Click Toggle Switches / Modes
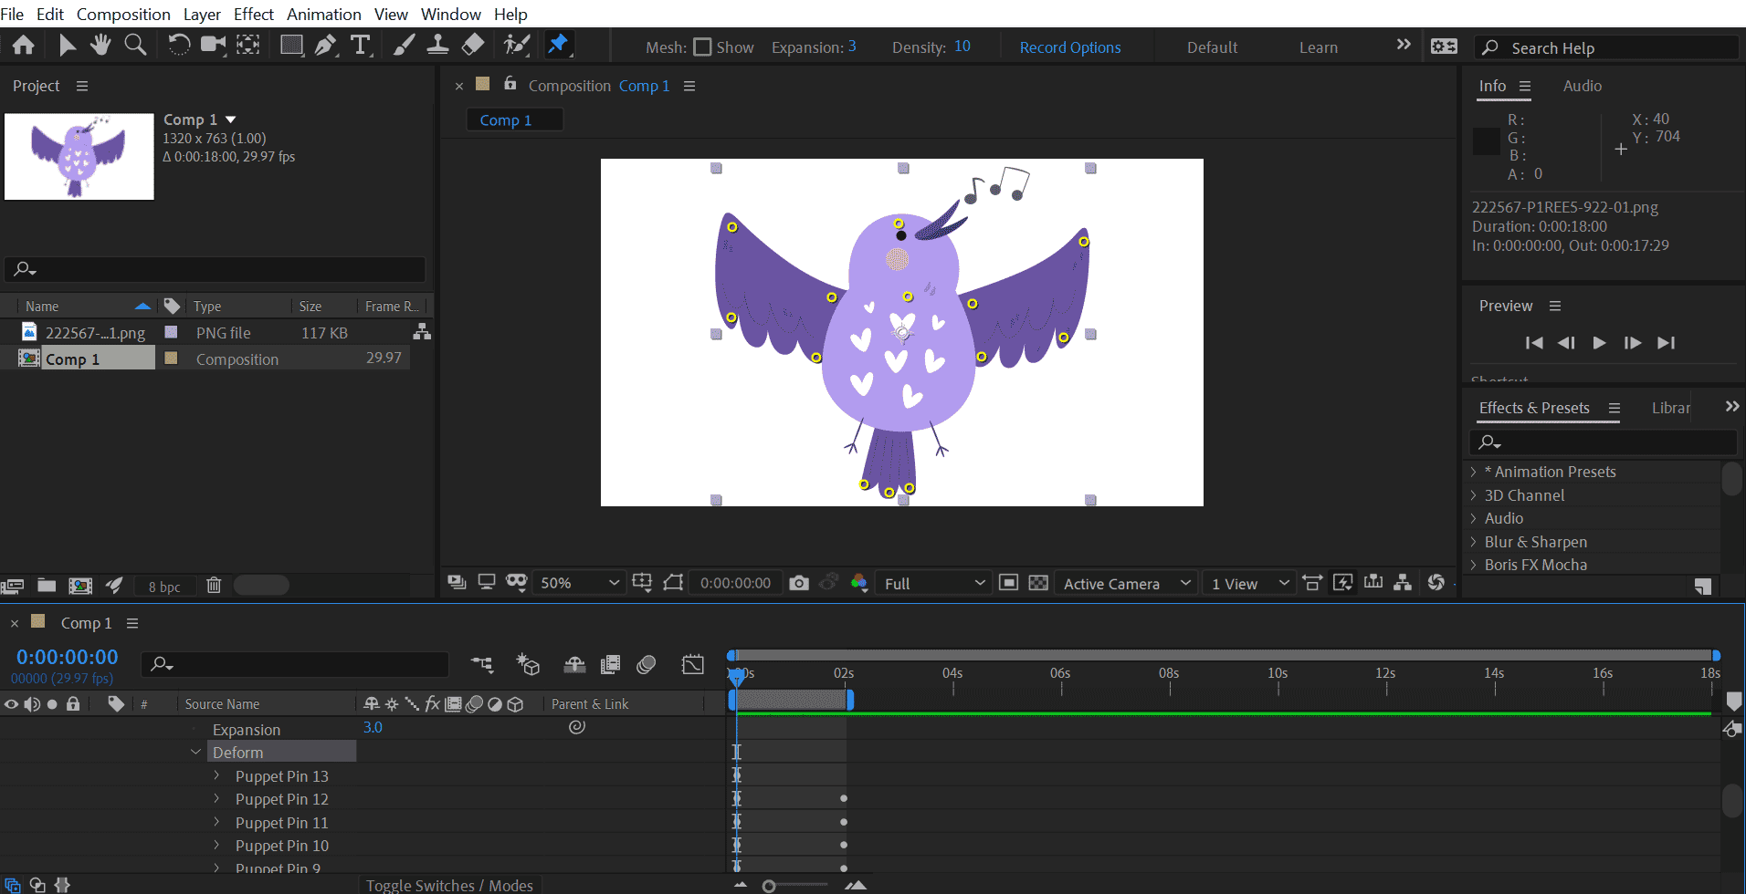The width and height of the screenshot is (1746, 894). point(449,885)
